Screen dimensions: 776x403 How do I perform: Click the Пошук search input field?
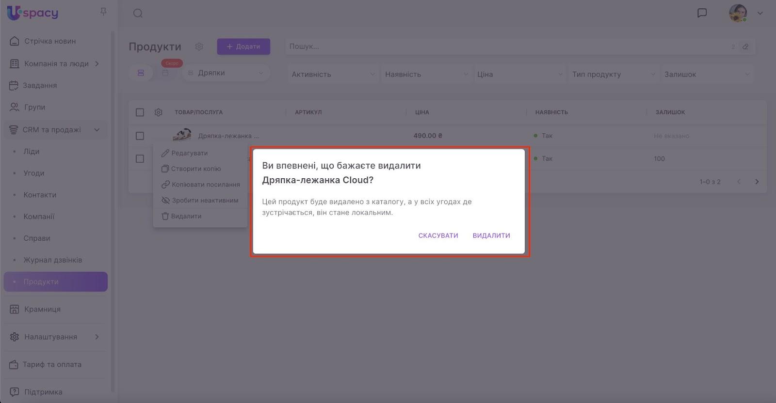coord(504,46)
